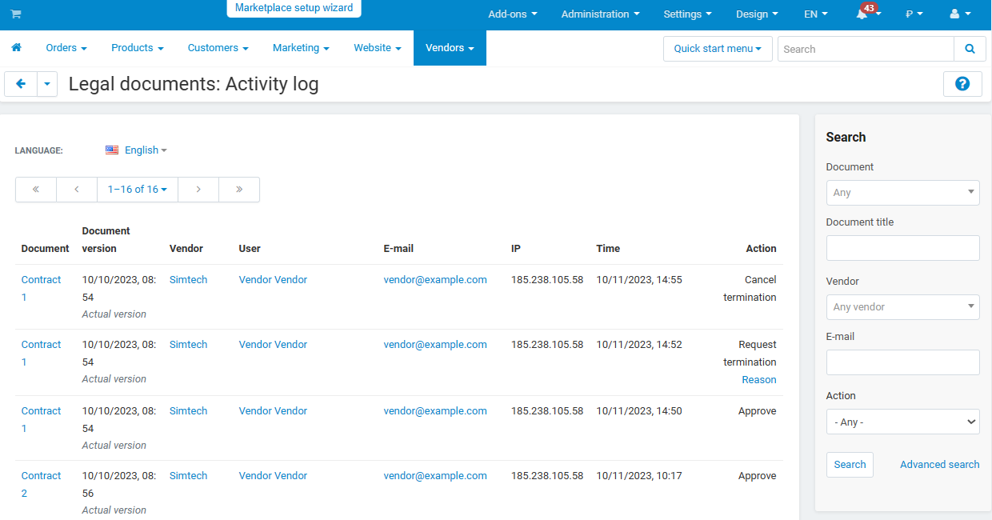This screenshot has width=992, height=520.
Task: Open the Advanced search link
Action: [x=939, y=465]
